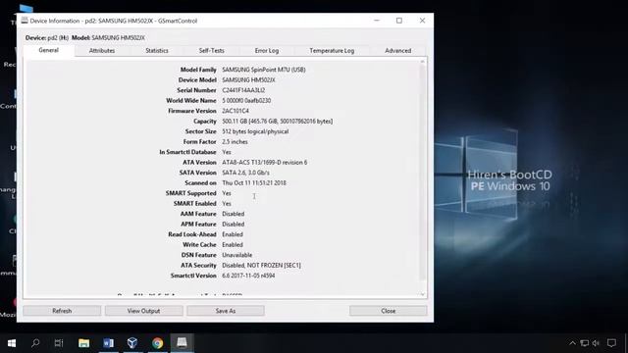
Task: Open the Attributes tab
Action: click(102, 50)
